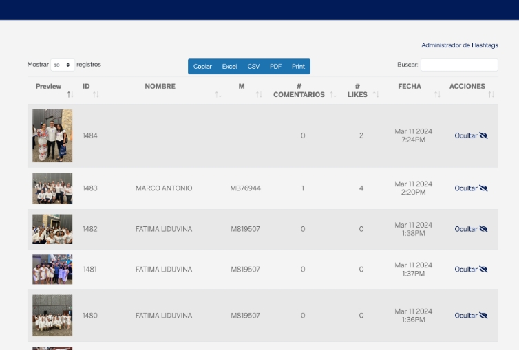Click Ocultar for post 1481
This screenshot has height=350, width=519.
pyautogui.click(x=471, y=270)
